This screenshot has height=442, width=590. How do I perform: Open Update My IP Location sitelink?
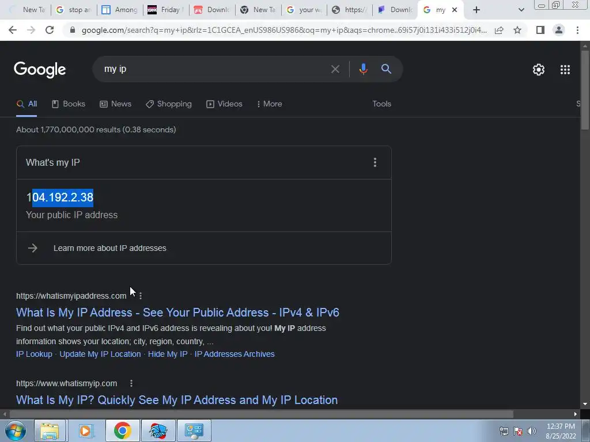point(100,354)
